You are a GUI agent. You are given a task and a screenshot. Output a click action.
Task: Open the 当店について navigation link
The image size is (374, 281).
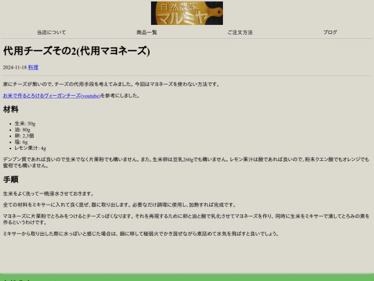51,32
